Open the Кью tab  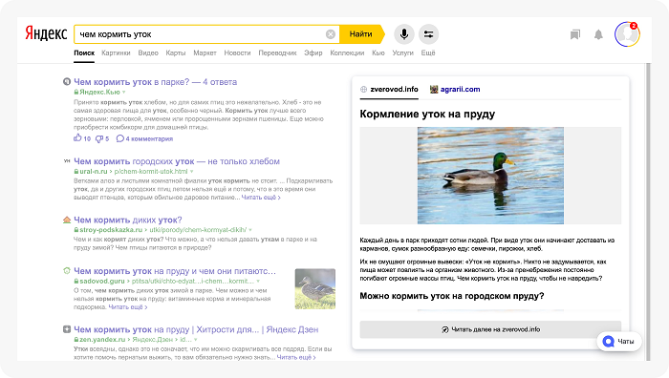click(x=378, y=52)
